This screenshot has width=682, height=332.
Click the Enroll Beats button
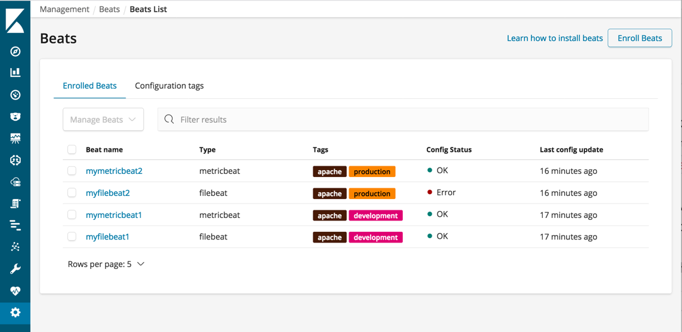[x=639, y=38]
